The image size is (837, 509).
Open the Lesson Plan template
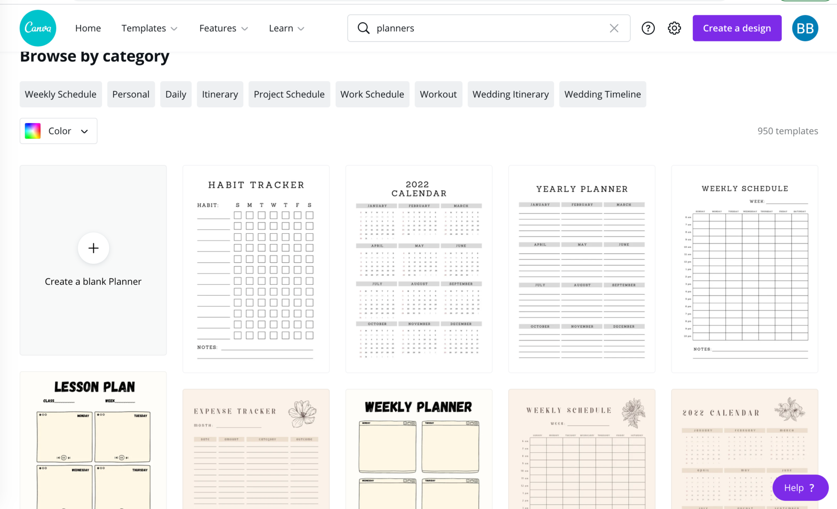[x=93, y=441]
